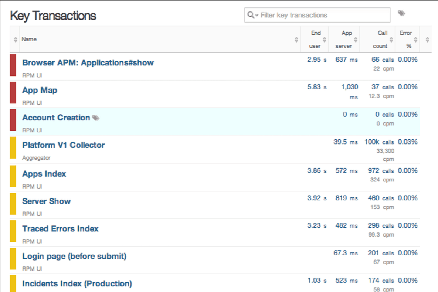The width and height of the screenshot is (438, 292).
Task: Open the search magnifier dropdown in the filter box
Action: 252,15
